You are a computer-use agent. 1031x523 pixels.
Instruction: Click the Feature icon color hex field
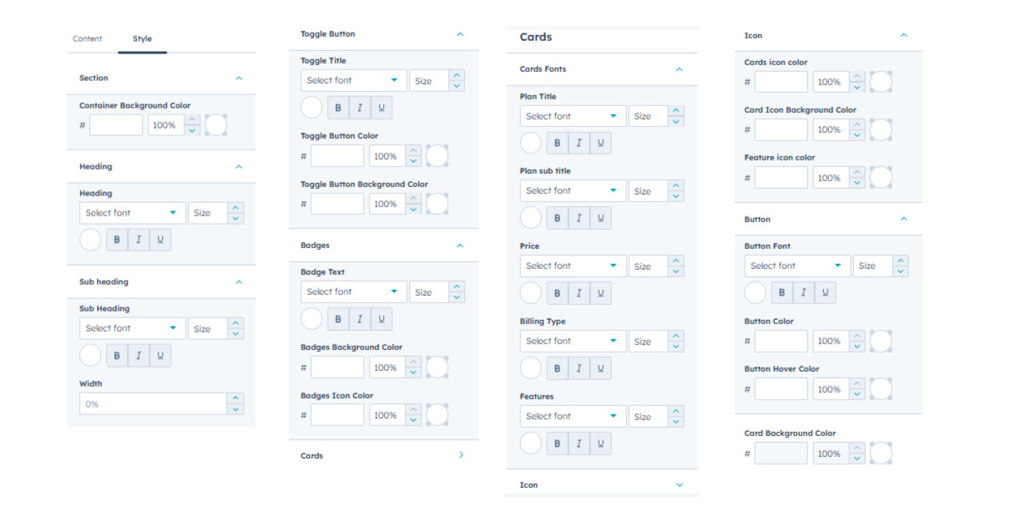(x=781, y=177)
